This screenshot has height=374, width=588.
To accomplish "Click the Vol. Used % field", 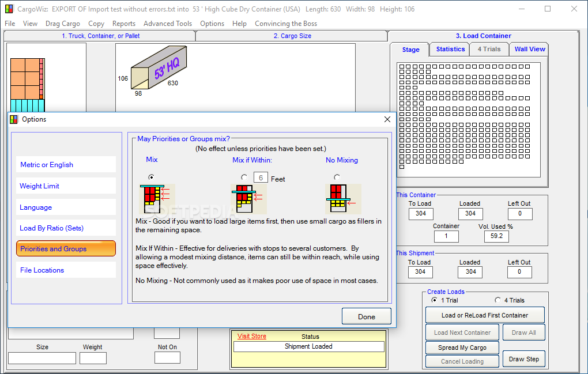I will click(496, 236).
